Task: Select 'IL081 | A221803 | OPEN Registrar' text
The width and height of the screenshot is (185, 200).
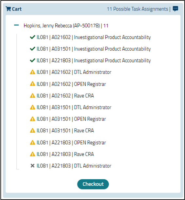Action: [71, 143]
